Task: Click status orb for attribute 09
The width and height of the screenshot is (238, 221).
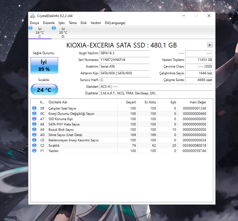Action: (34, 108)
